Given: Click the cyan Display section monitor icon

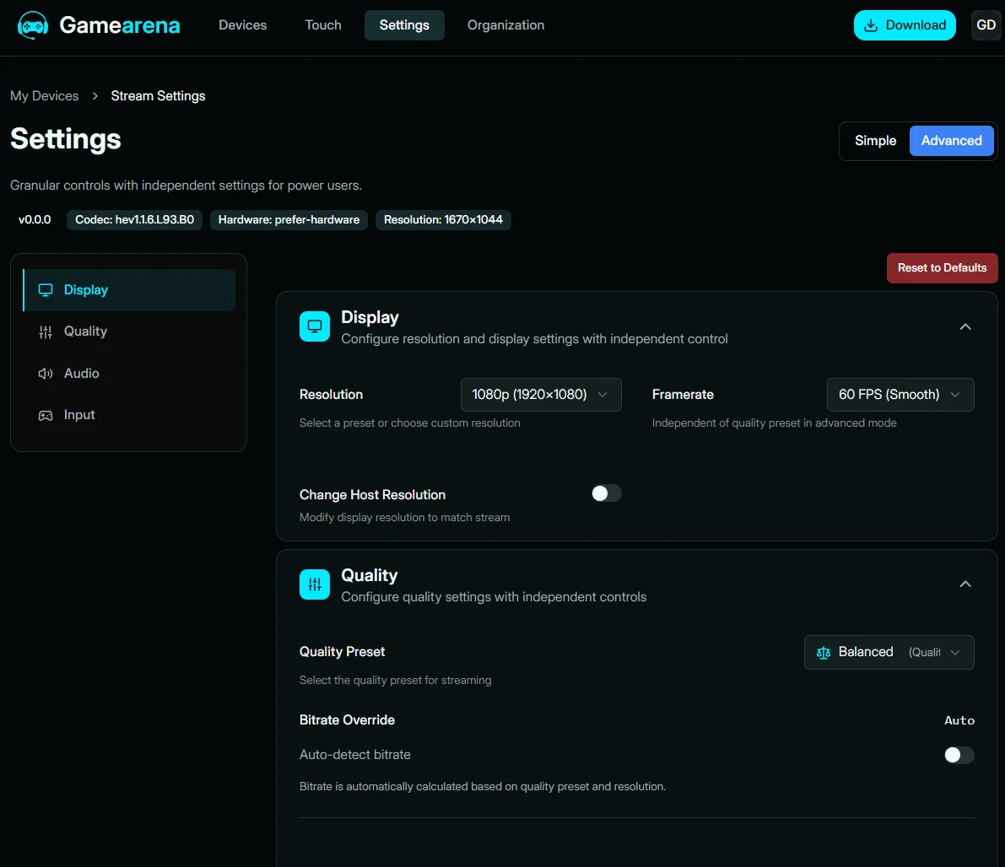Looking at the screenshot, I should (315, 326).
